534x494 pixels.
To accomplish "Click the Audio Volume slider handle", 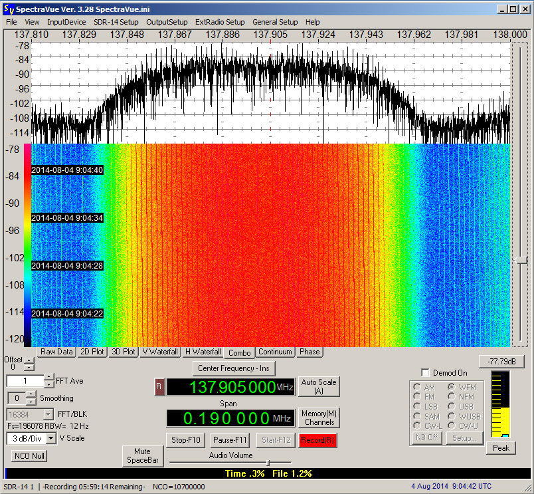I will [x=268, y=462].
